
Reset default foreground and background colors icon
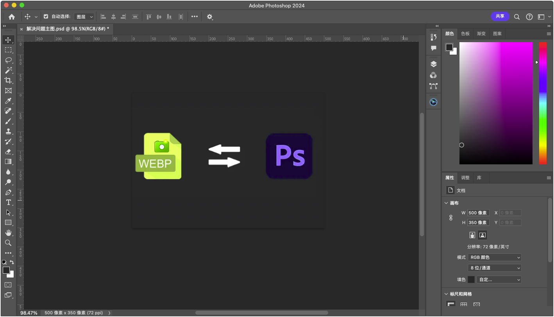pyautogui.click(x=4, y=262)
